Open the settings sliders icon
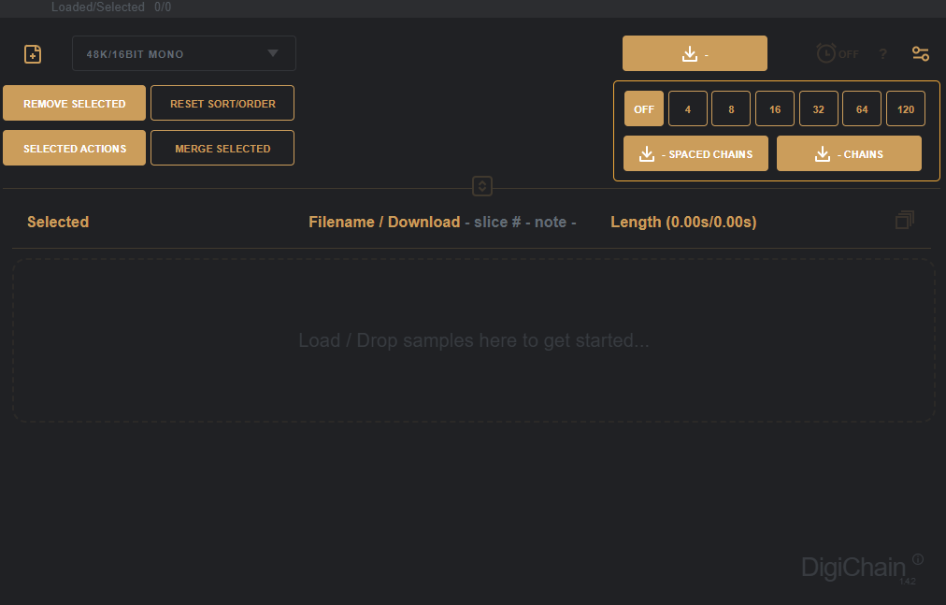946x605 pixels. 921,54
